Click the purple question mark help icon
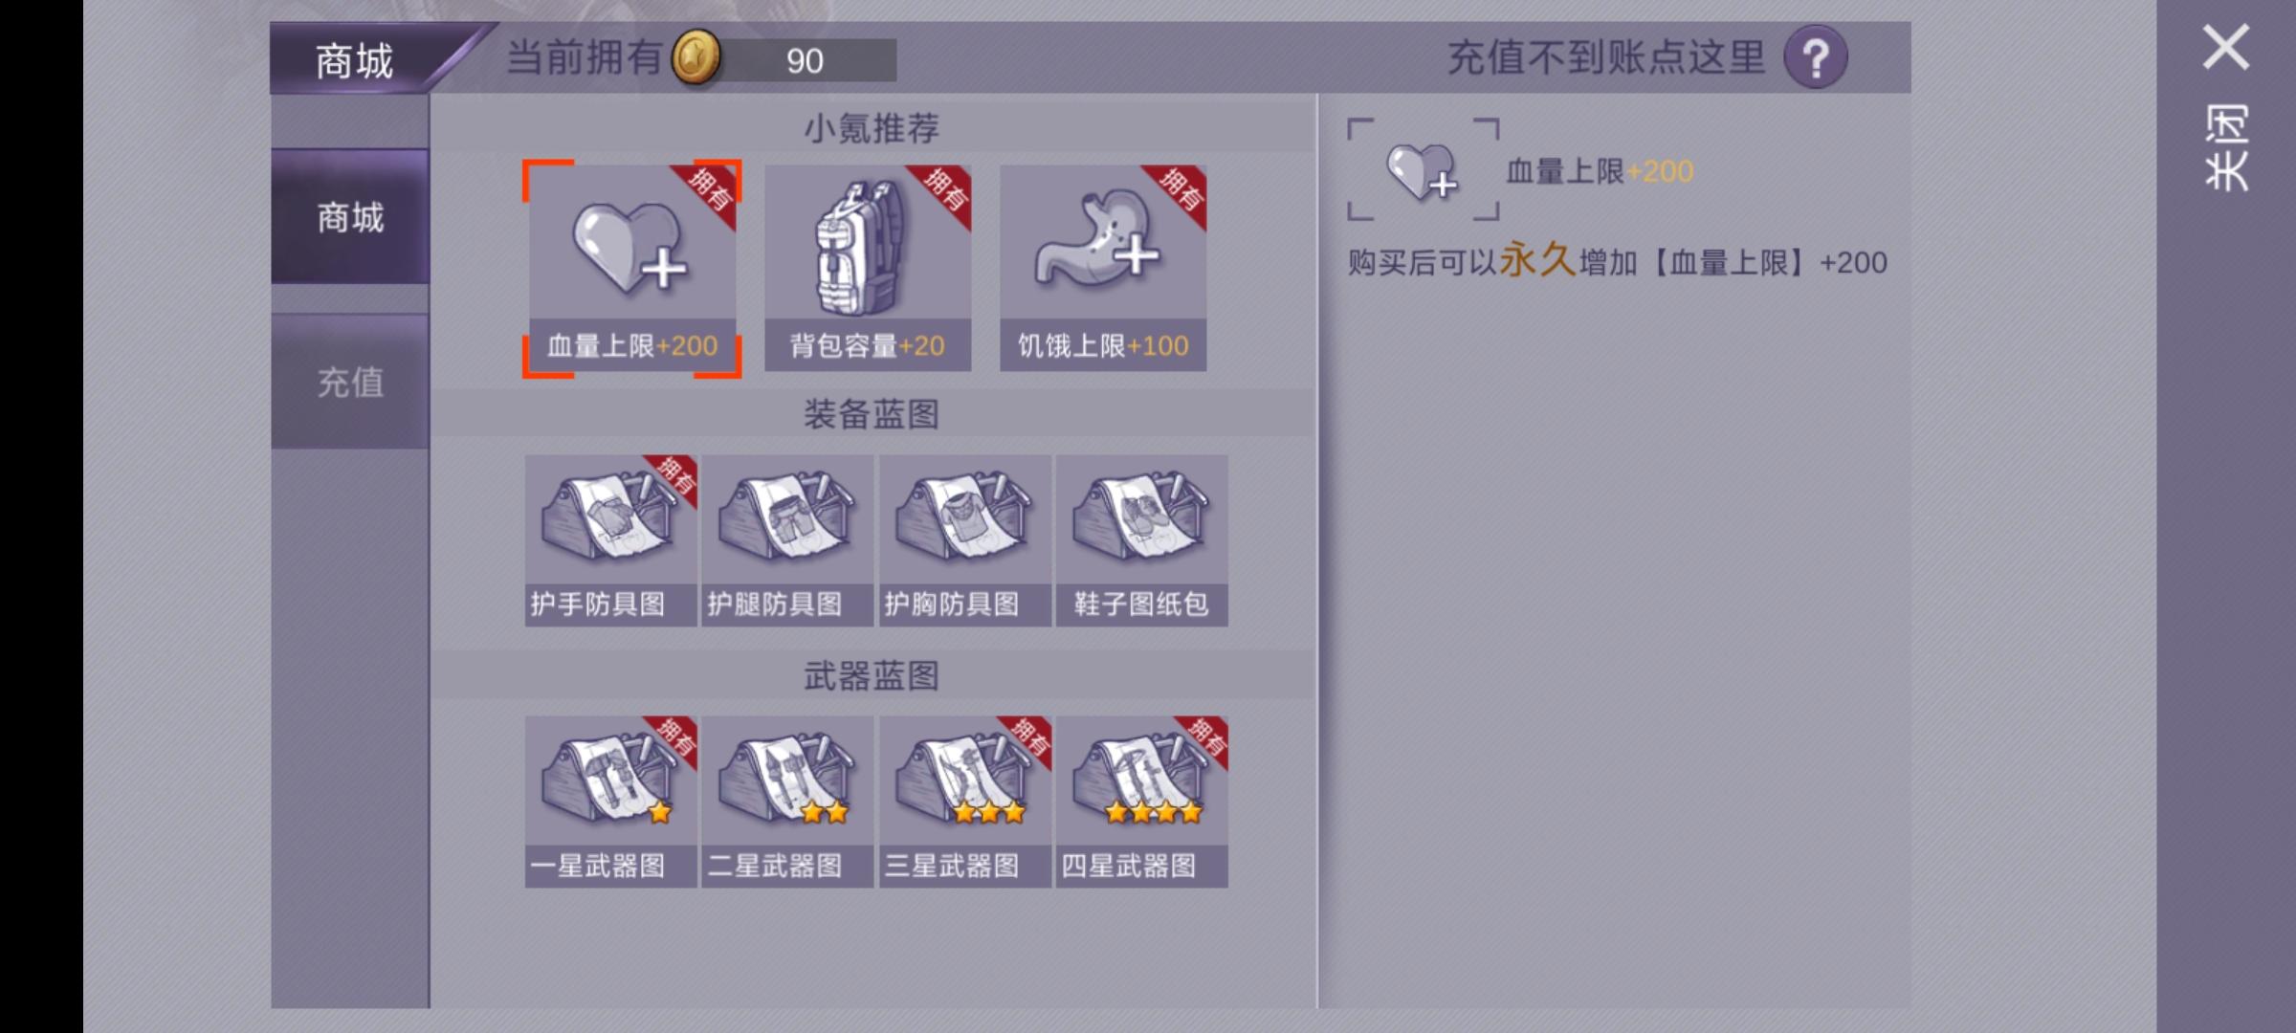Image resolution: width=2296 pixels, height=1033 pixels. (x=1815, y=58)
